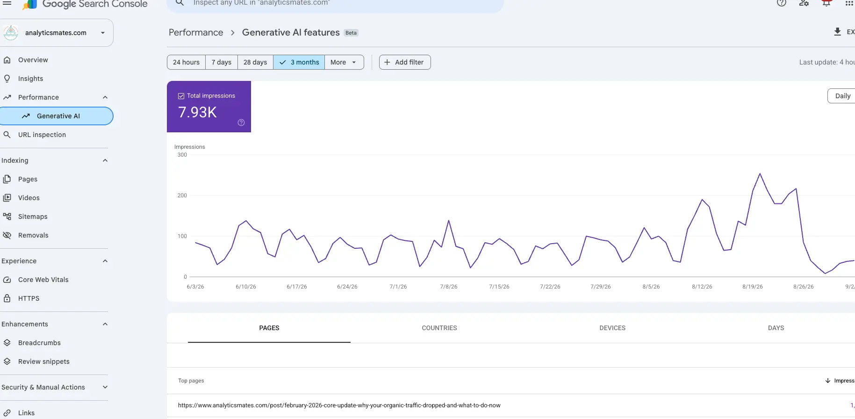Screen dimensions: 855x419
Task: Click the URL inspection search field
Action: [335, 4]
